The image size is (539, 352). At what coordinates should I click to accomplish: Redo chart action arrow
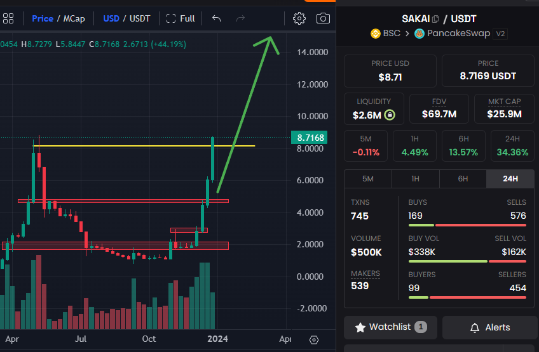(x=240, y=18)
